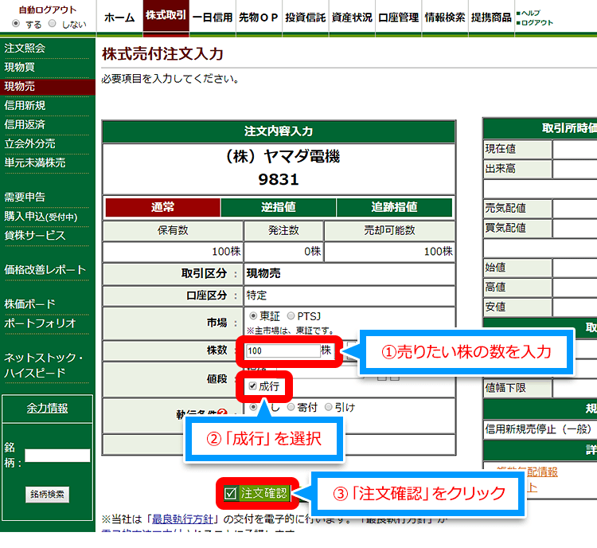Open the 株式取引 tab
597x548 pixels.
coord(166,16)
